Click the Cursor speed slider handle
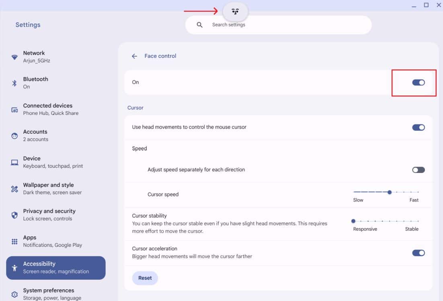 click(390, 192)
